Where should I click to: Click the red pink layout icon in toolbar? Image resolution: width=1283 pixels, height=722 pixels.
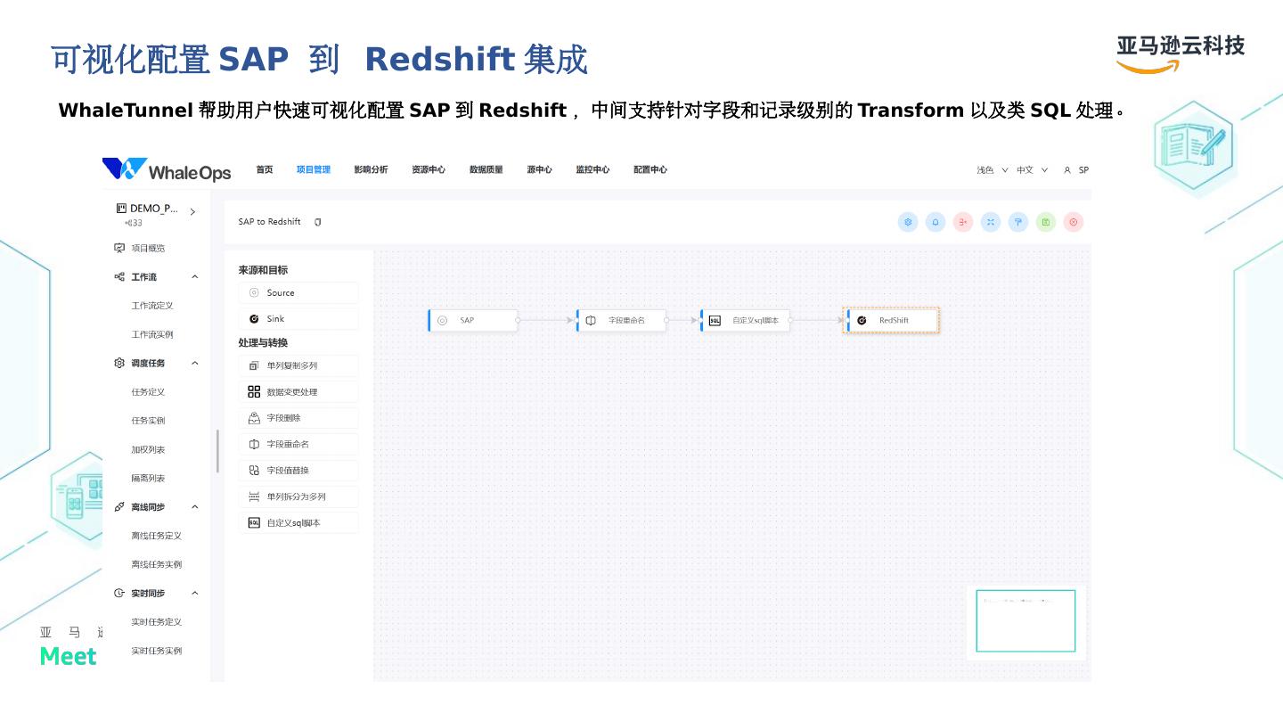[963, 222]
